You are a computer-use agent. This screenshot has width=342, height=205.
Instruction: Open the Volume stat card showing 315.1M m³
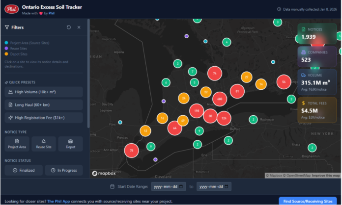317,82
